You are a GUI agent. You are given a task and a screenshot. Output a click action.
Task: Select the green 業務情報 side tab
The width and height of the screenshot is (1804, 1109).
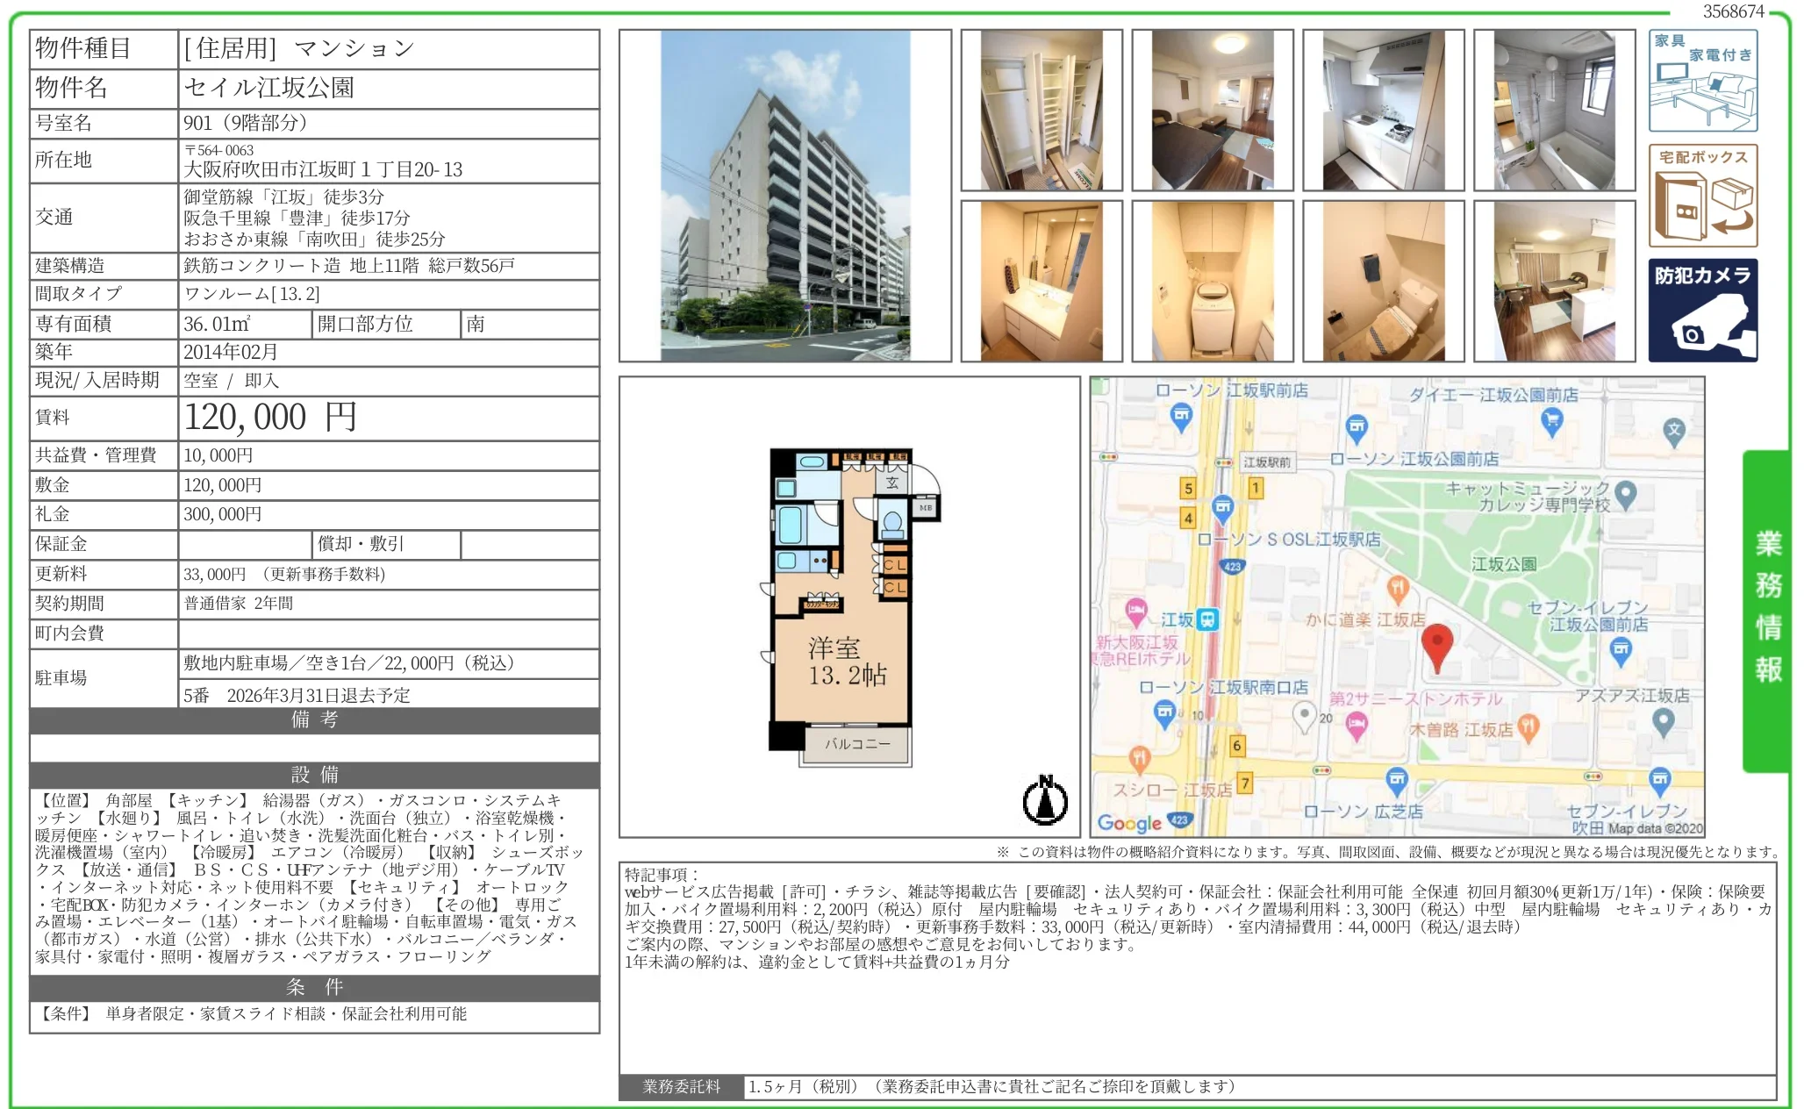click(1767, 610)
